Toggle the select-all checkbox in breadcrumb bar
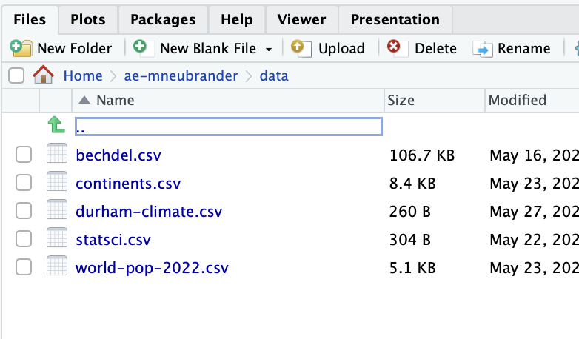 [x=16, y=75]
